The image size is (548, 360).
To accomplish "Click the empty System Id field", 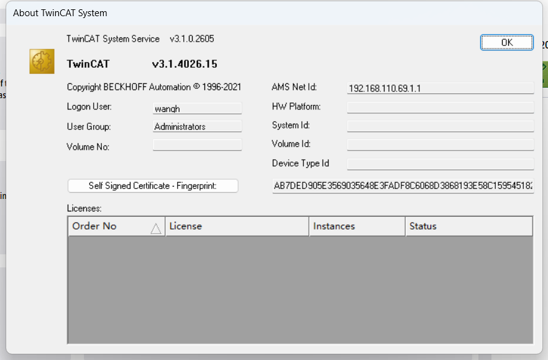I will [441, 126].
